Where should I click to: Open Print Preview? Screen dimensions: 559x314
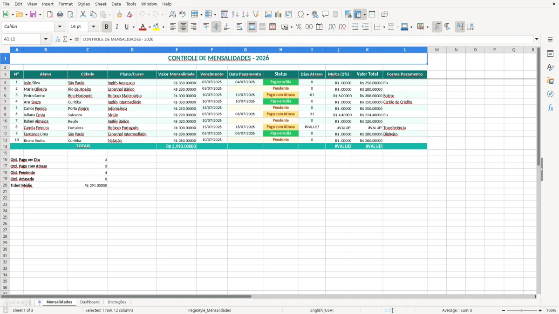click(x=70, y=14)
